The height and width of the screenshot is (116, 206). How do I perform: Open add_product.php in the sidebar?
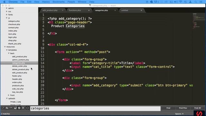pos(19,57)
